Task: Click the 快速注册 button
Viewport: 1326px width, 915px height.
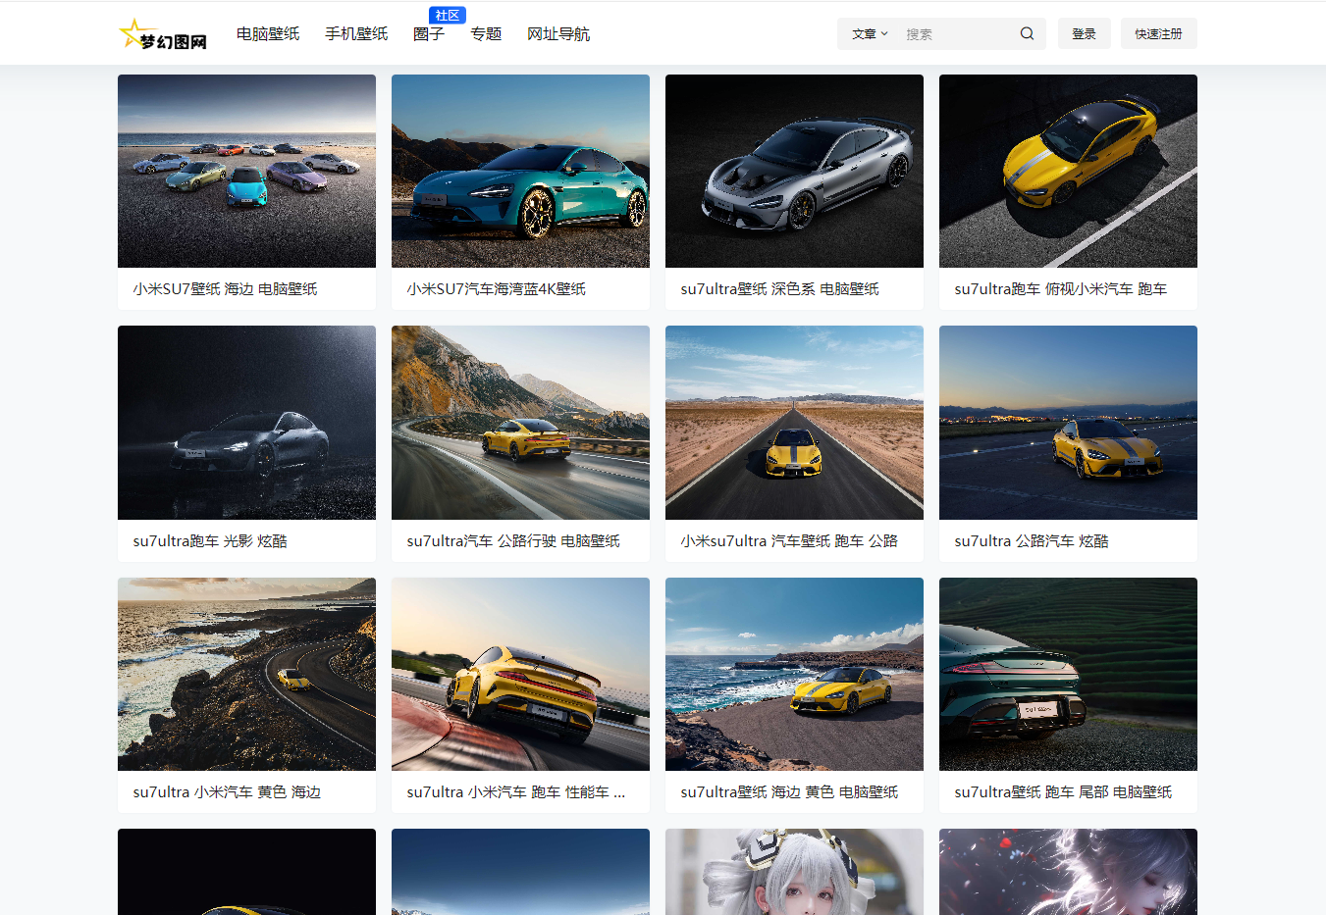Action: click(x=1158, y=33)
